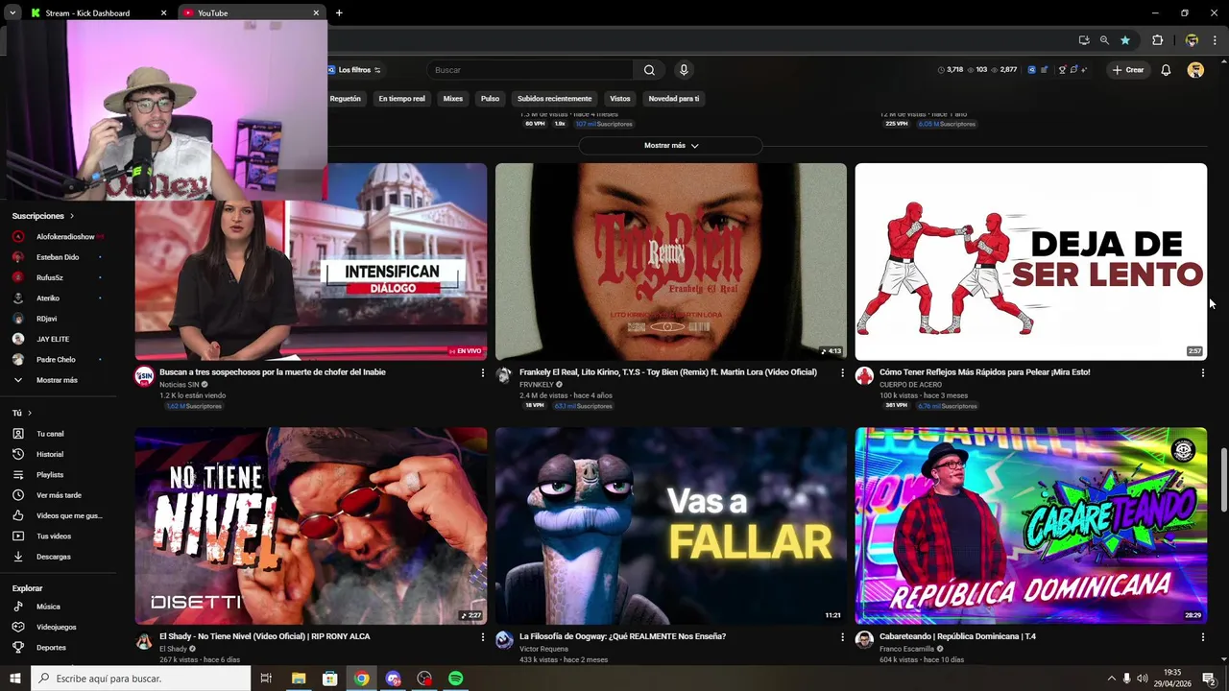1229x691 pixels.
Task: Click Windows Start button
Action: click(x=14, y=679)
